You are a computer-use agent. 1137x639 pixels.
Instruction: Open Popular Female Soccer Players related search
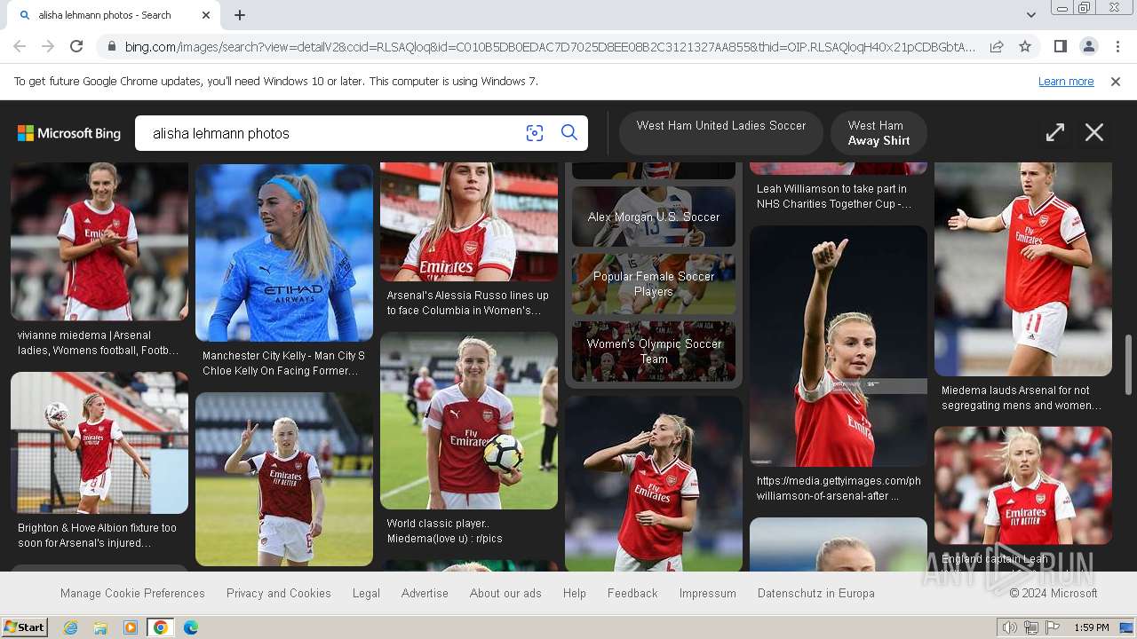(x=654, y=284)
